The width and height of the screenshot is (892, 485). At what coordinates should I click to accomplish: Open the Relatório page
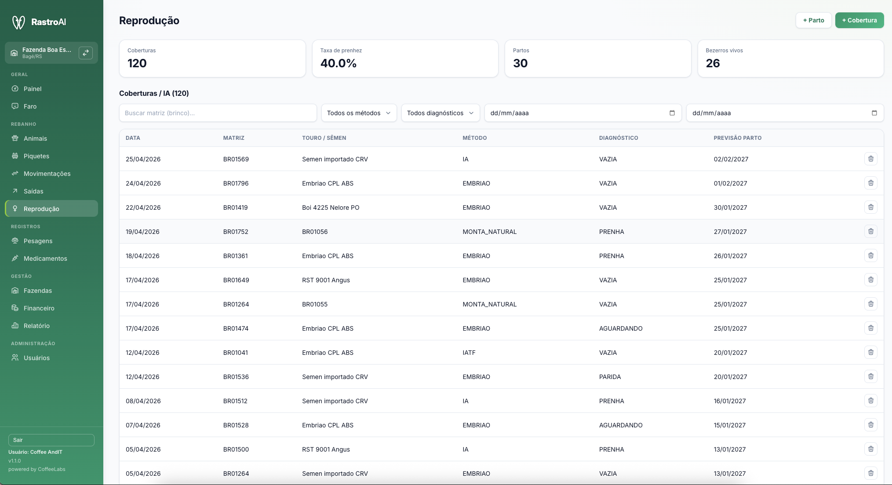click(51, 326)
